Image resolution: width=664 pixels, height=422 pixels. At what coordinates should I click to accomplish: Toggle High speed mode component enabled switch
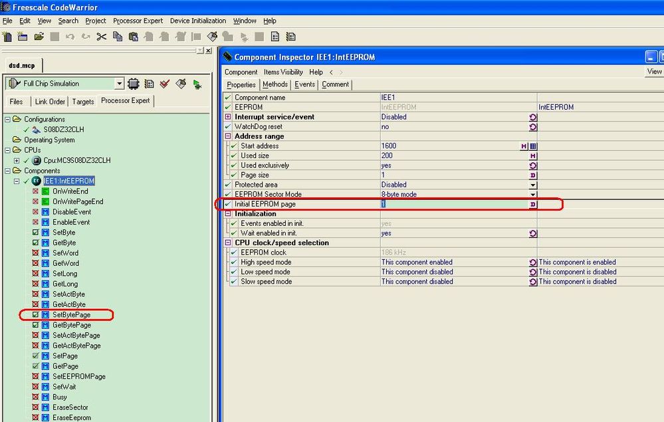[x=533, y=263]
